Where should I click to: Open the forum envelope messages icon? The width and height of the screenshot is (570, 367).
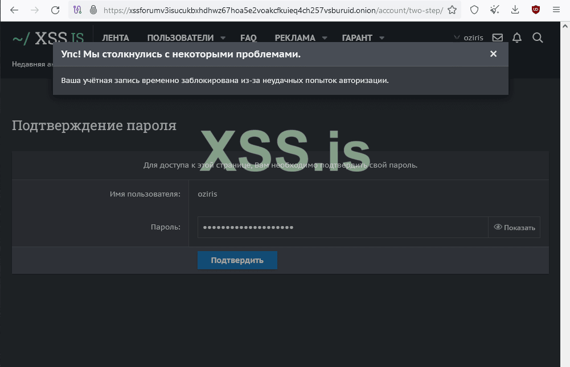pos(497,37)
